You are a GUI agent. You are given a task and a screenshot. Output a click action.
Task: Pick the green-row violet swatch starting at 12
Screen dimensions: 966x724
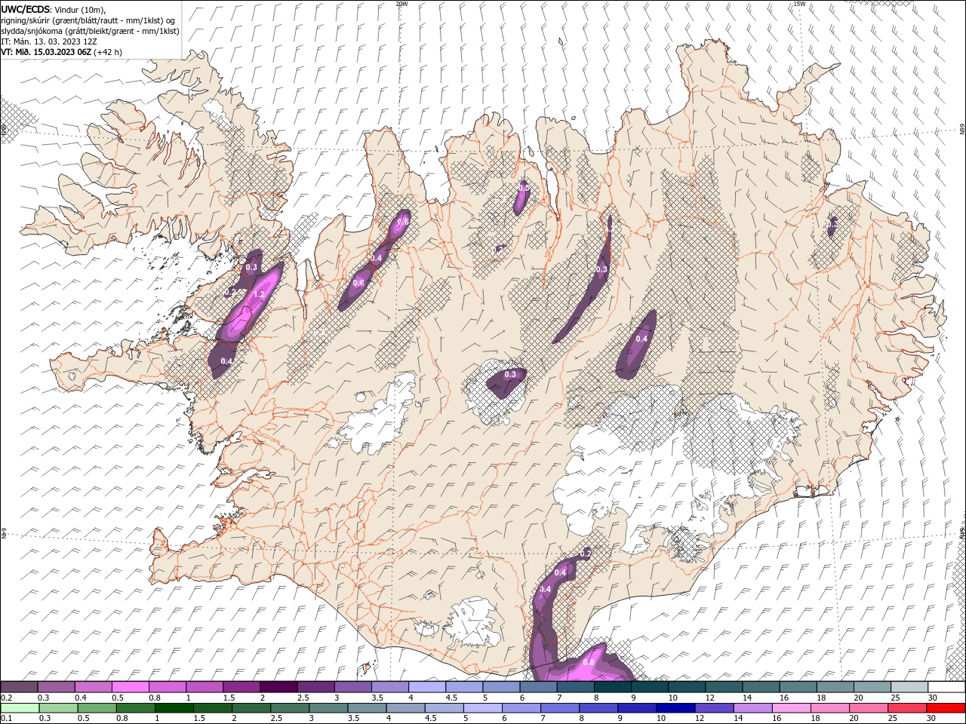tap(714, 708)
